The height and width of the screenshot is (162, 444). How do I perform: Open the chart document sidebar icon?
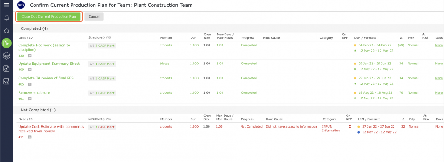pyautogui.click(x=6, y=68)
